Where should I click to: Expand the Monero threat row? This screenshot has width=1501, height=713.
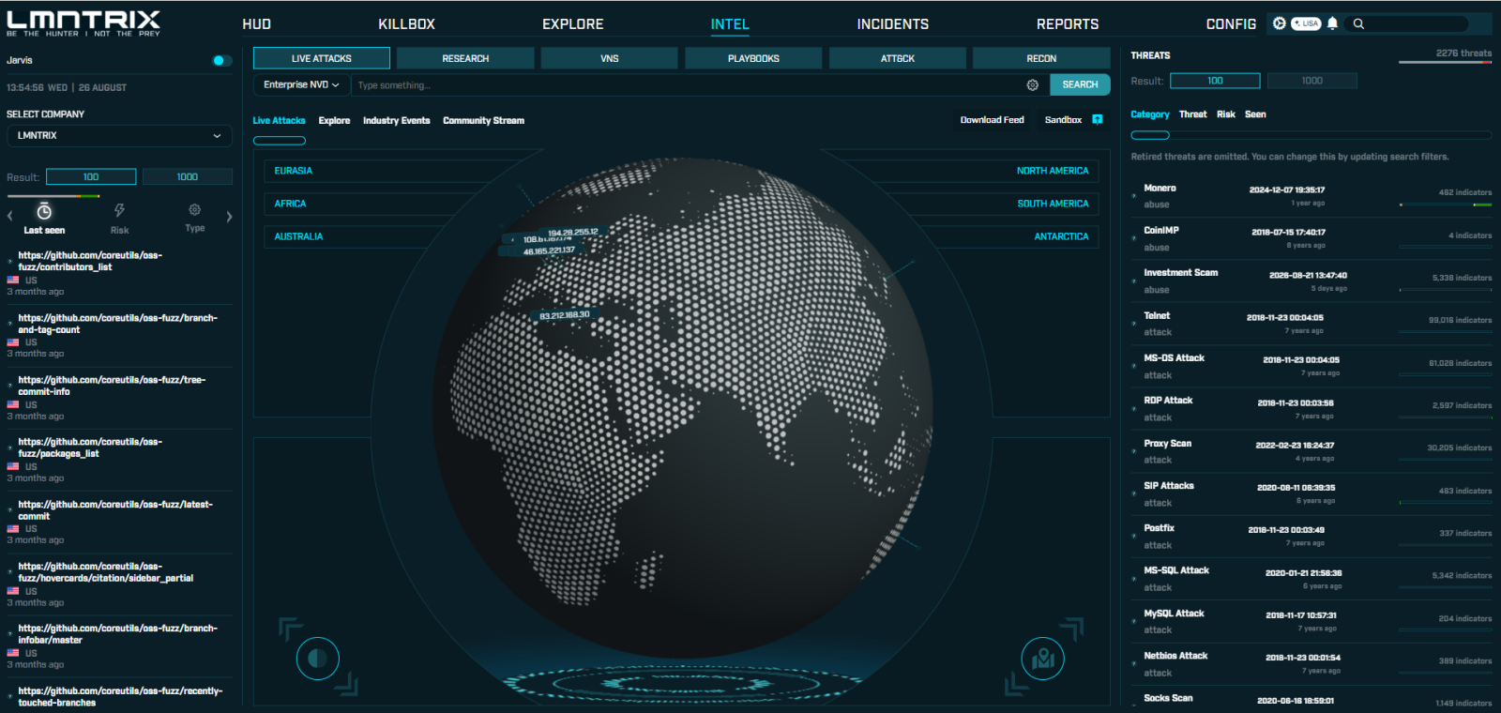point(1311,196)
